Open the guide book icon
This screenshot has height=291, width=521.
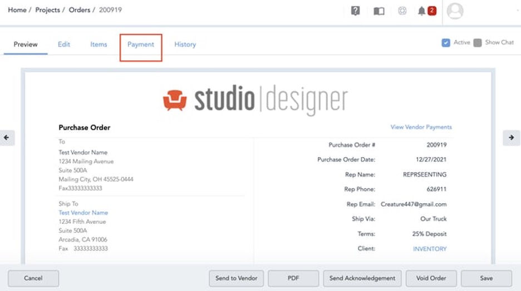pos(379,11)
